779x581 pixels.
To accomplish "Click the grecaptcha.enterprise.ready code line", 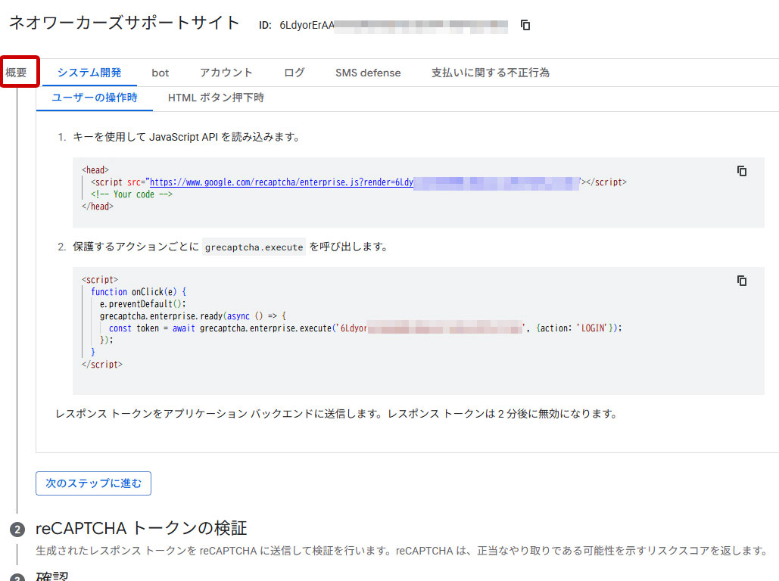I will (x=193, y=315).
